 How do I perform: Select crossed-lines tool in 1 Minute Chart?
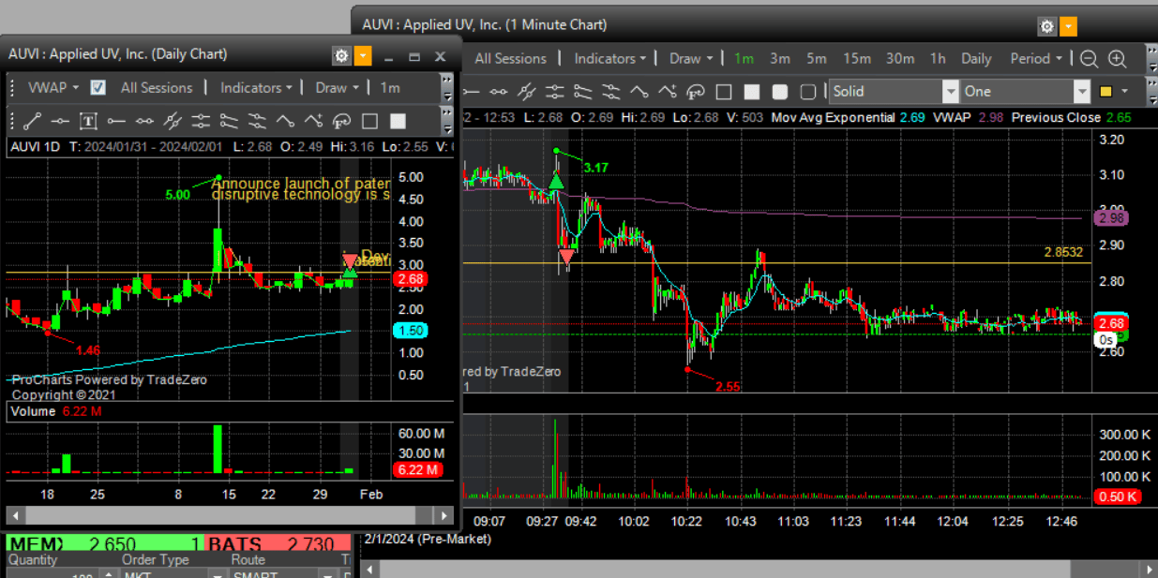coord(527,92)
